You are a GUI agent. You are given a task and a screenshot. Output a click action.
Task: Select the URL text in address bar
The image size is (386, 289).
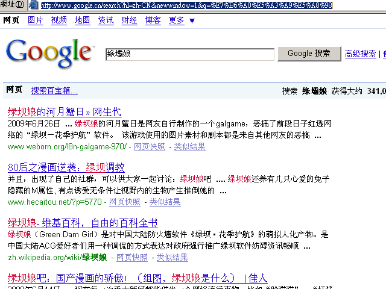tap(186, 5)
